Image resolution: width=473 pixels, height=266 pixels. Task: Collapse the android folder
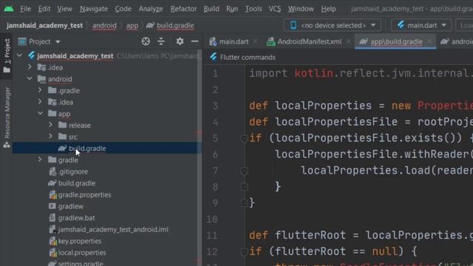[x=30, y=79]
